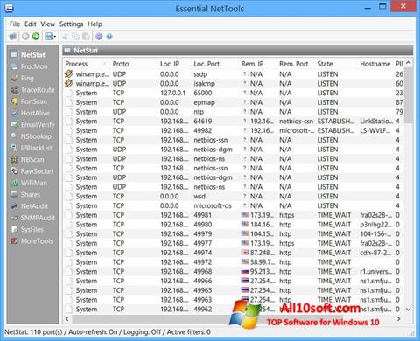Open the EmailVerify tool
This screenshot has width=420, height=341.
(x=32, y=125)
